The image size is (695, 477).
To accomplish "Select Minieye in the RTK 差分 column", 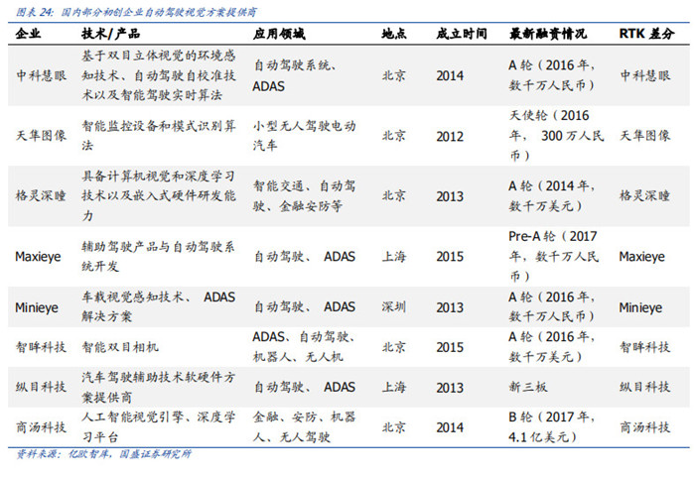I will pyautogui.click(x=641, y=307).
